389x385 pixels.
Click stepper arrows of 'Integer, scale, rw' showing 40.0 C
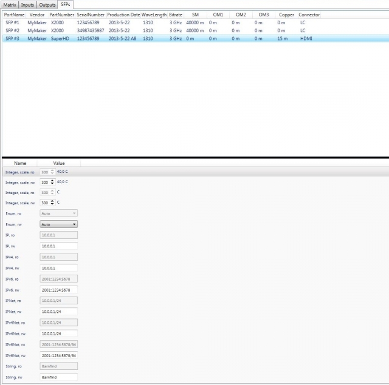(52, 182)
